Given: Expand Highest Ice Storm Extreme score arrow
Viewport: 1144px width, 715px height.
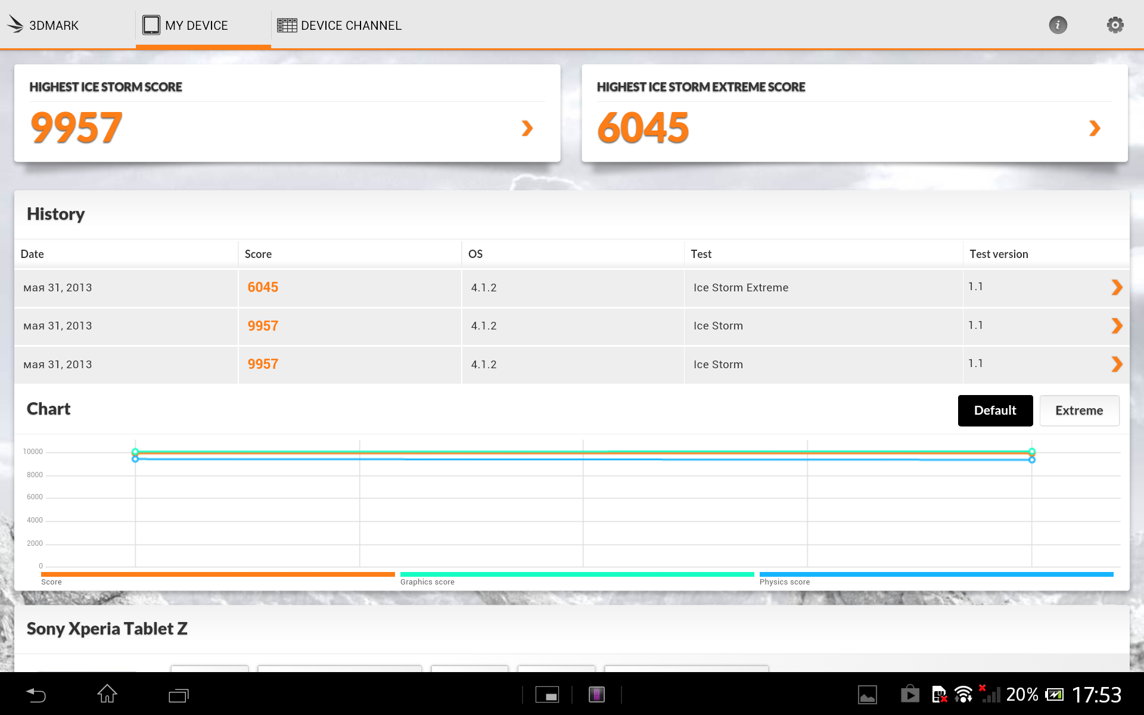Looking at the screenshot, I should [1095, 128].
